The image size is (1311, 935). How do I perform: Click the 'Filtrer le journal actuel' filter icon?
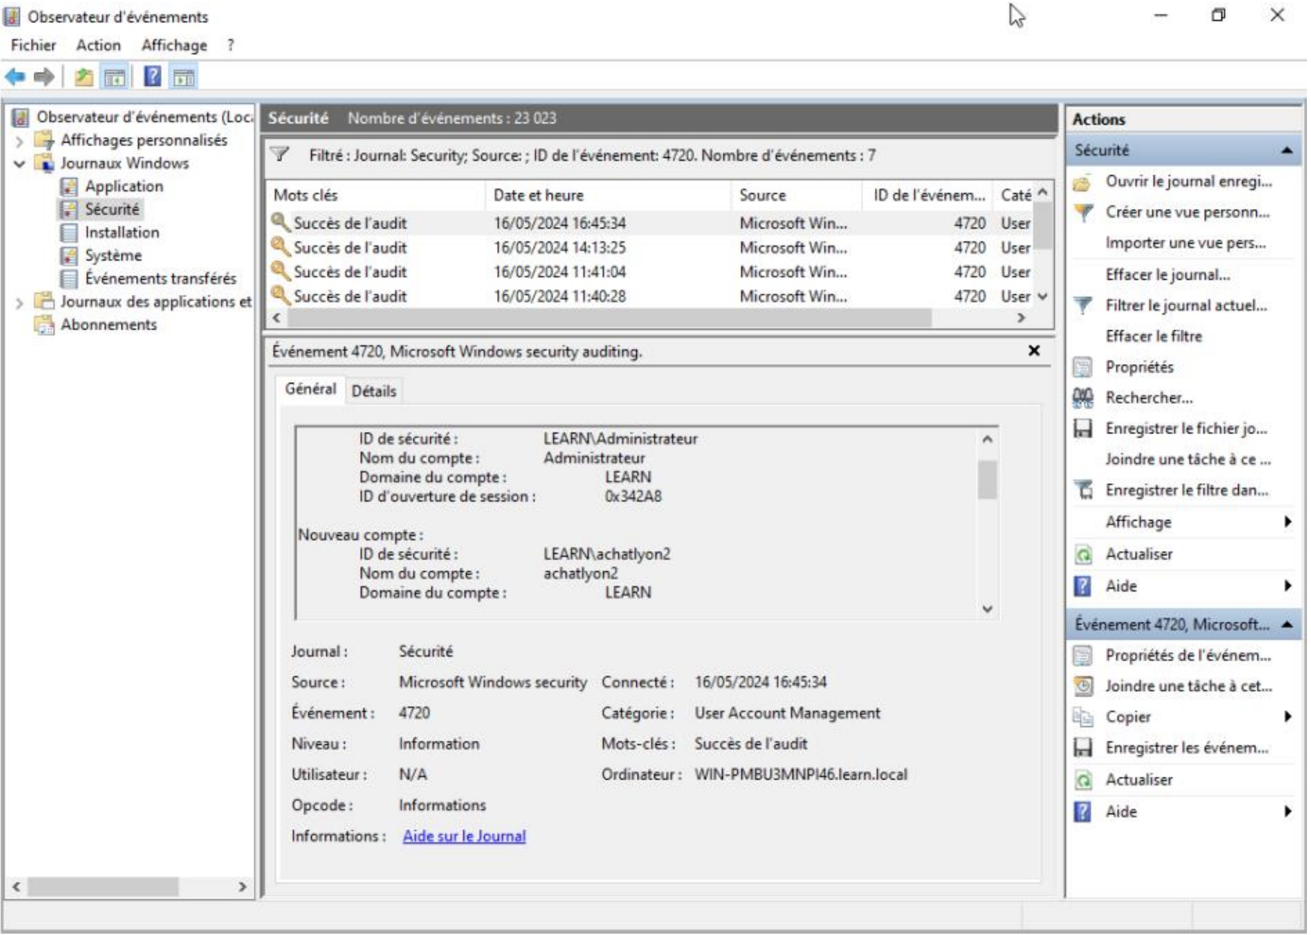pyautogui.click(x=1083, y=305)
